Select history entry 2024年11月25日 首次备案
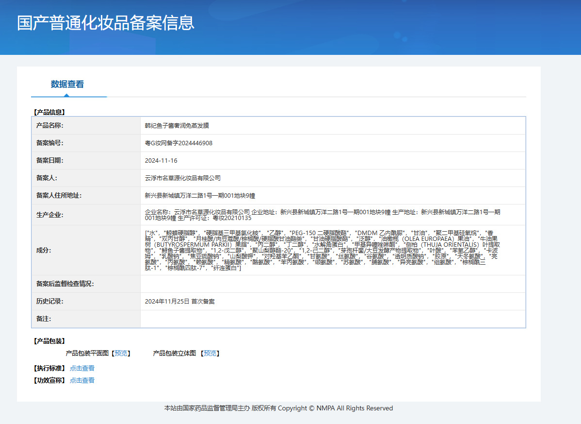This screenshot has width=581, height=424. pyautogui.click(x=180, y=301)
